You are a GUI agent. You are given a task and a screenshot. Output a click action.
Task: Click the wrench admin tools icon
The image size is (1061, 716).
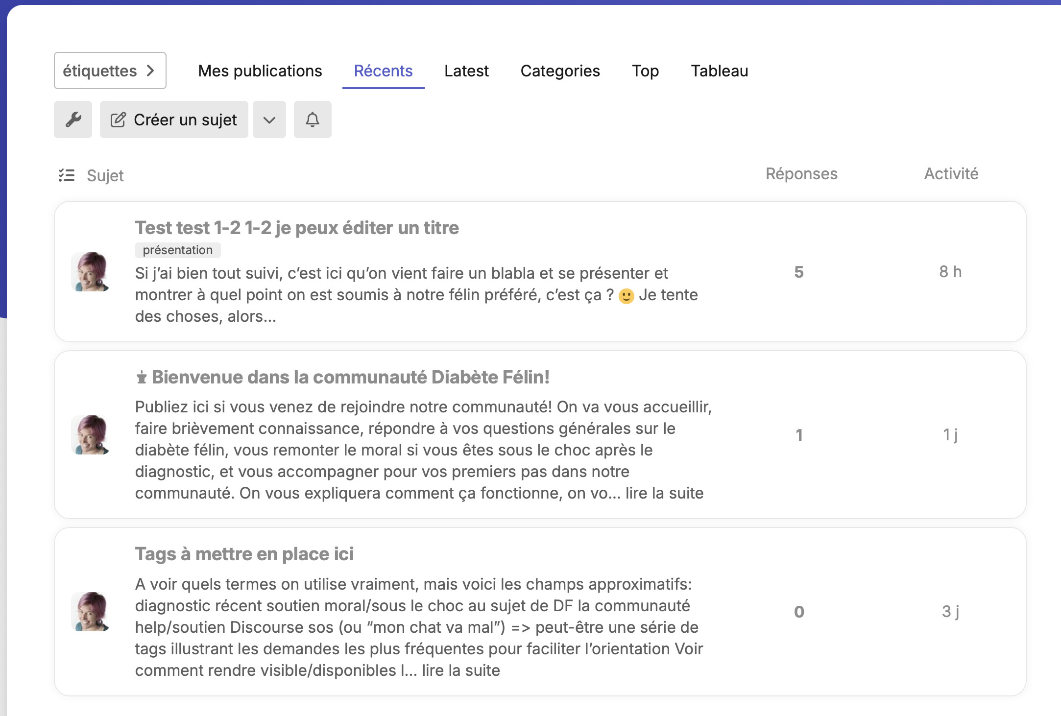pos(73,119)
